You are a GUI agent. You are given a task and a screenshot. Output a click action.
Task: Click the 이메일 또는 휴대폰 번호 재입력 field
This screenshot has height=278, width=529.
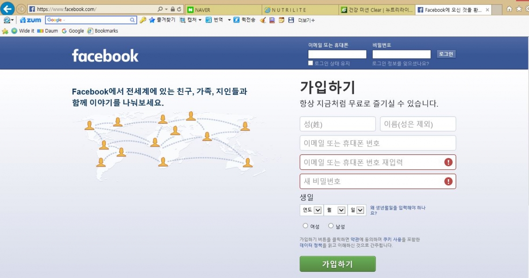(378, 162)
